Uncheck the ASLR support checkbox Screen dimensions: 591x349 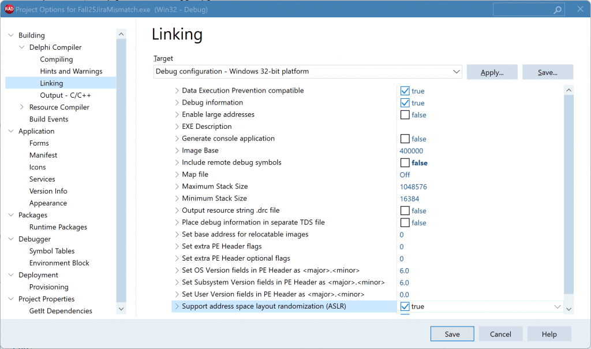click(405, 306)
